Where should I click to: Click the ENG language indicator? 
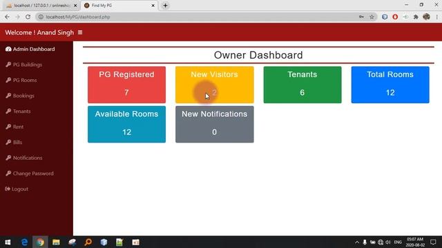(x=398, y=242)
